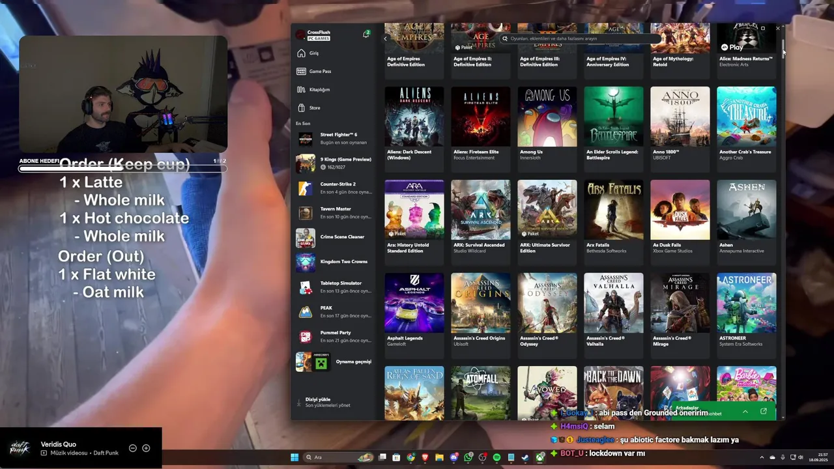Open Steam from taskbar

(x=525, y=457)
